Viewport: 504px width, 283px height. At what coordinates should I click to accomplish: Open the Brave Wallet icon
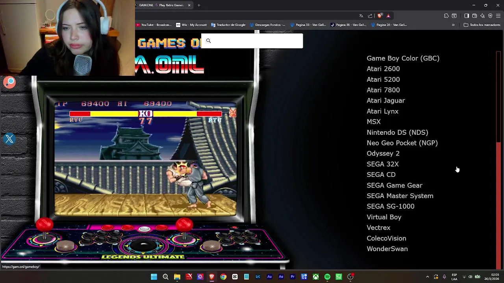point(474,16)
